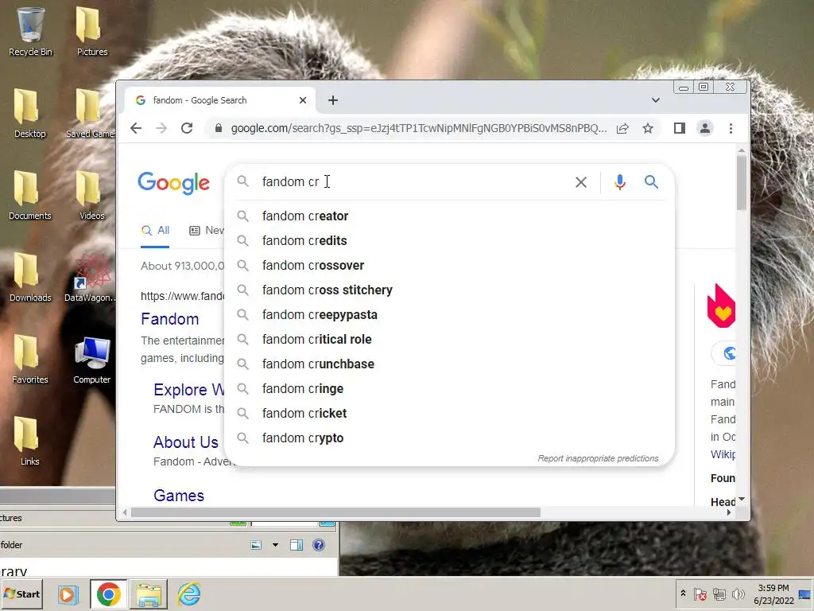Image resolution: width=814 pixels, height=611 pixels.
Task: Open Explorer window help icon
Action: [319, 544]
